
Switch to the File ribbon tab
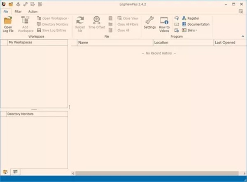pos(6,12)
